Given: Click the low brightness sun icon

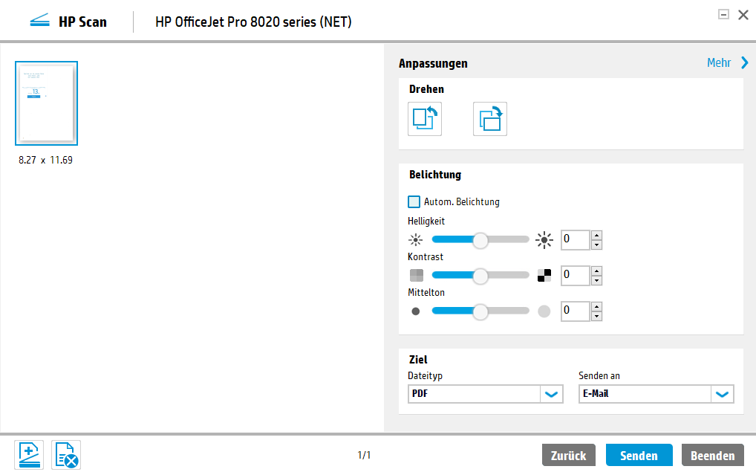Looking at the screenshot, I should pyautogui.click(x=416, y=240).
